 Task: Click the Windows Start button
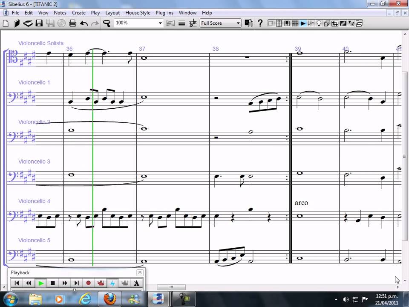pyautogui.click(x=10, y=299)
